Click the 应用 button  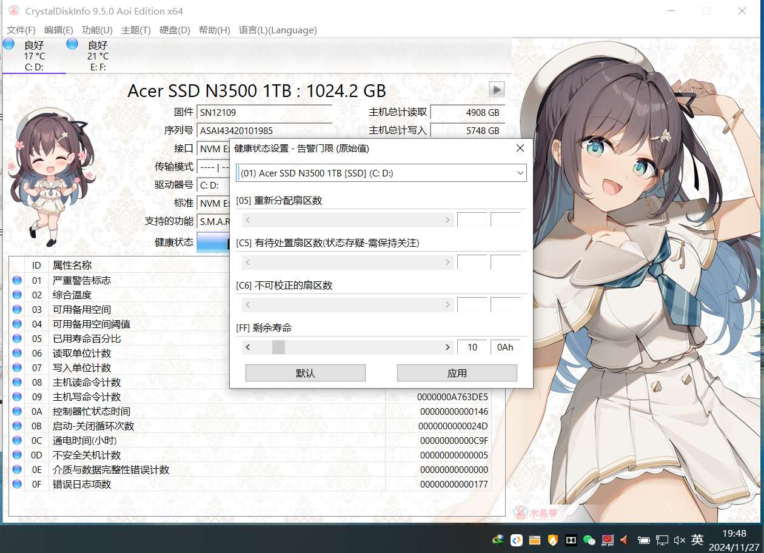(x=457, y=373)
